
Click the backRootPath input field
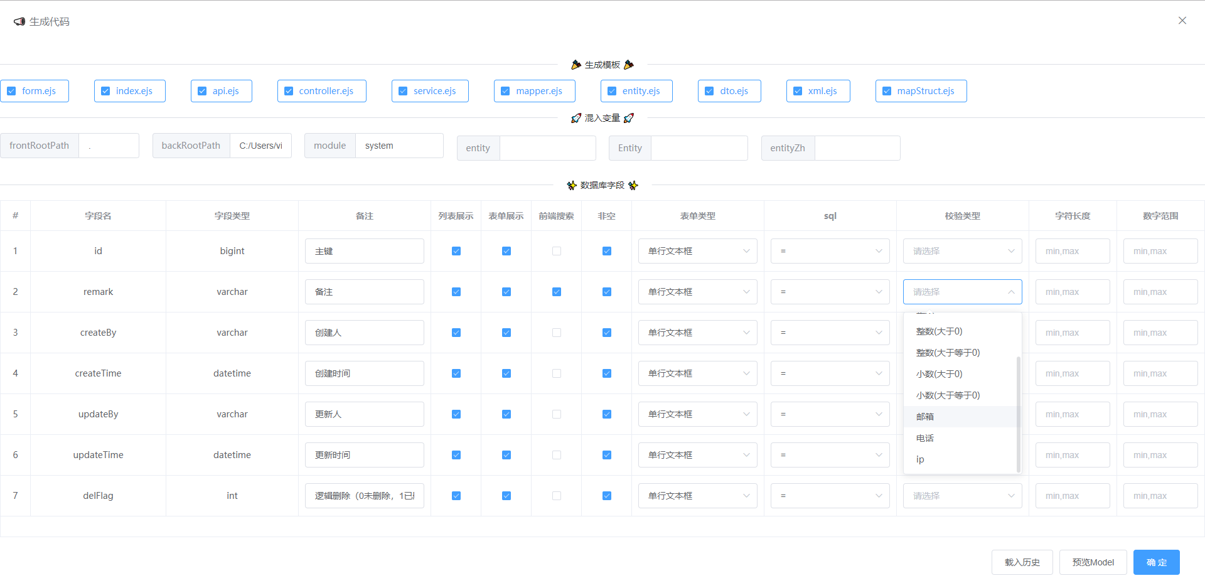[260, 146]
